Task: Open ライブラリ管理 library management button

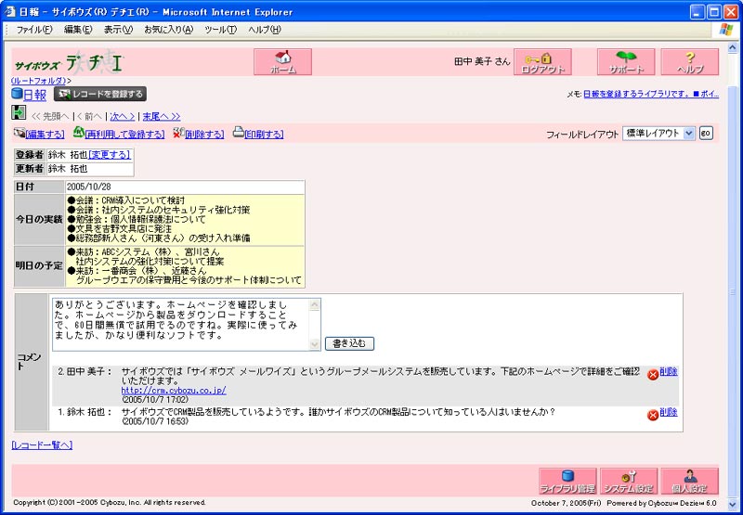Action: [x=567, y=482]
